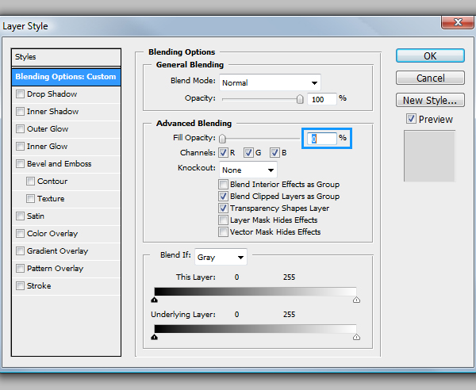Open the Knockout dropdown
The height and width of the screenshot is (390, 476).
click(x=248, y=170)
